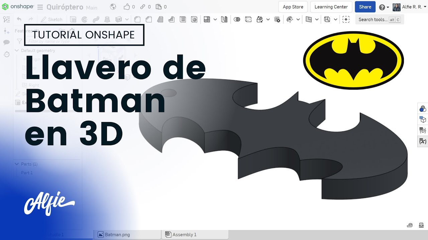Expand the Plane tool dropdown arrow
Viewport: 428px width, 240px height.
[317, 19]
